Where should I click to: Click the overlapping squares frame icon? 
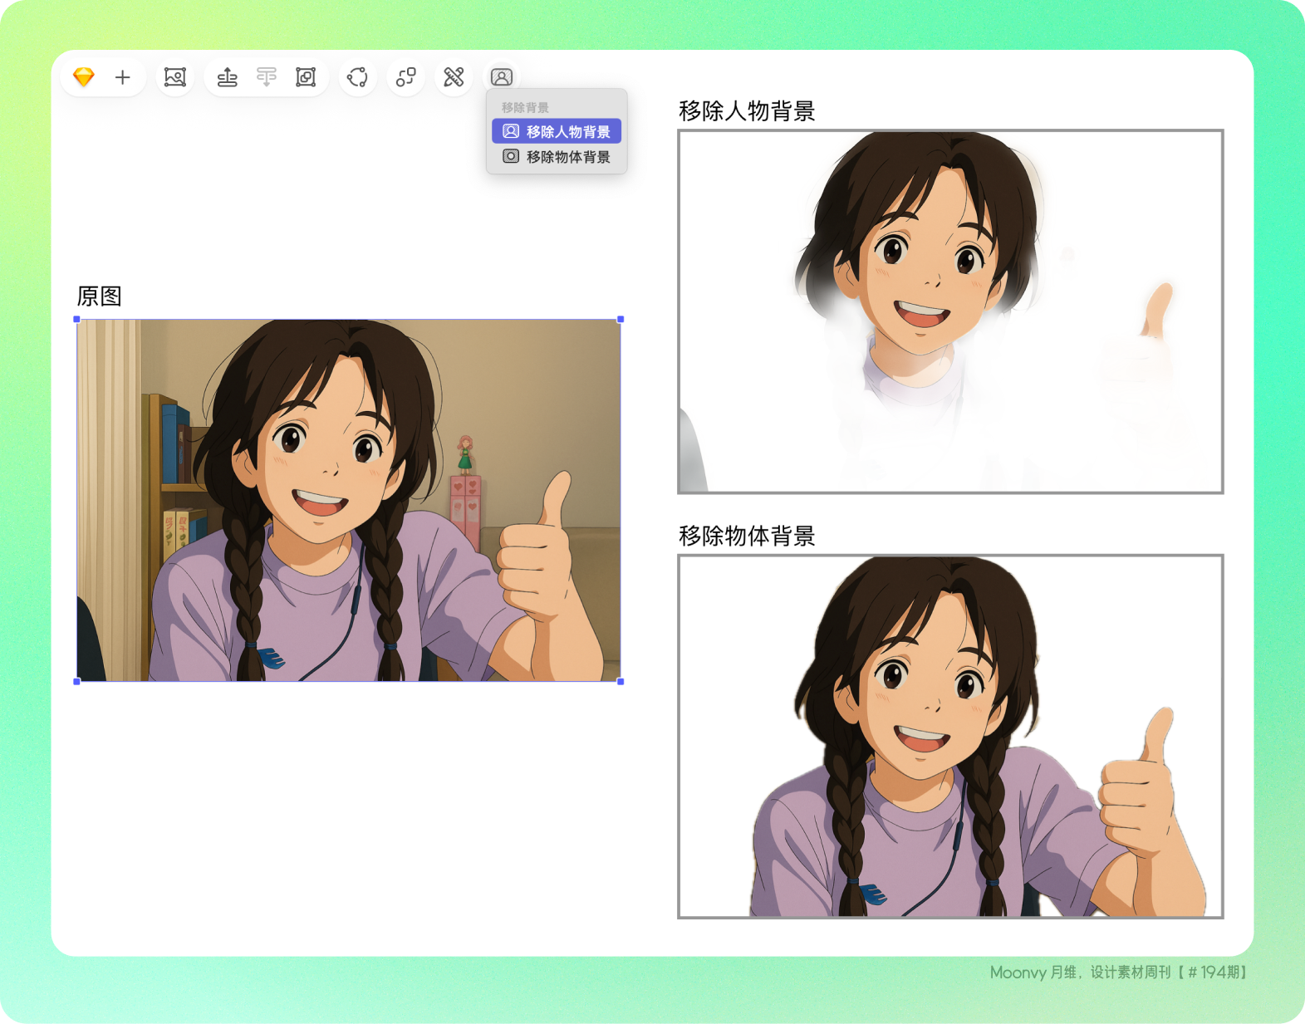(306, 77)
